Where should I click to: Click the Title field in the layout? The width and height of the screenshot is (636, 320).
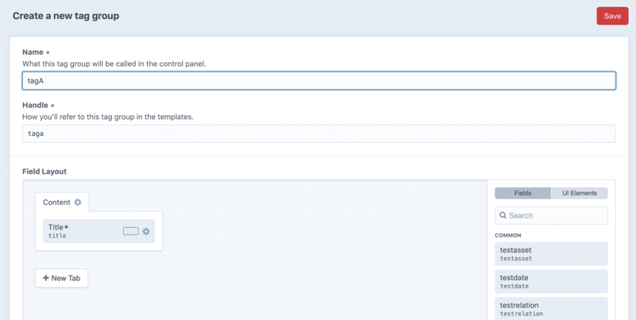tap(79, 231)
